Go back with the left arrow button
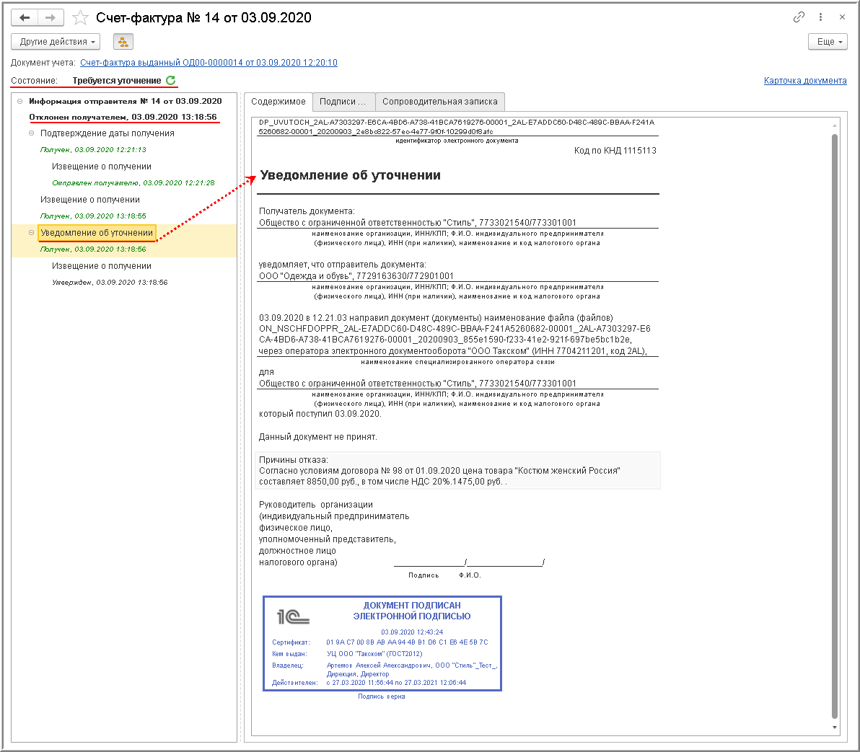Viewport: 860px width, 752px height. click(25, 17)
